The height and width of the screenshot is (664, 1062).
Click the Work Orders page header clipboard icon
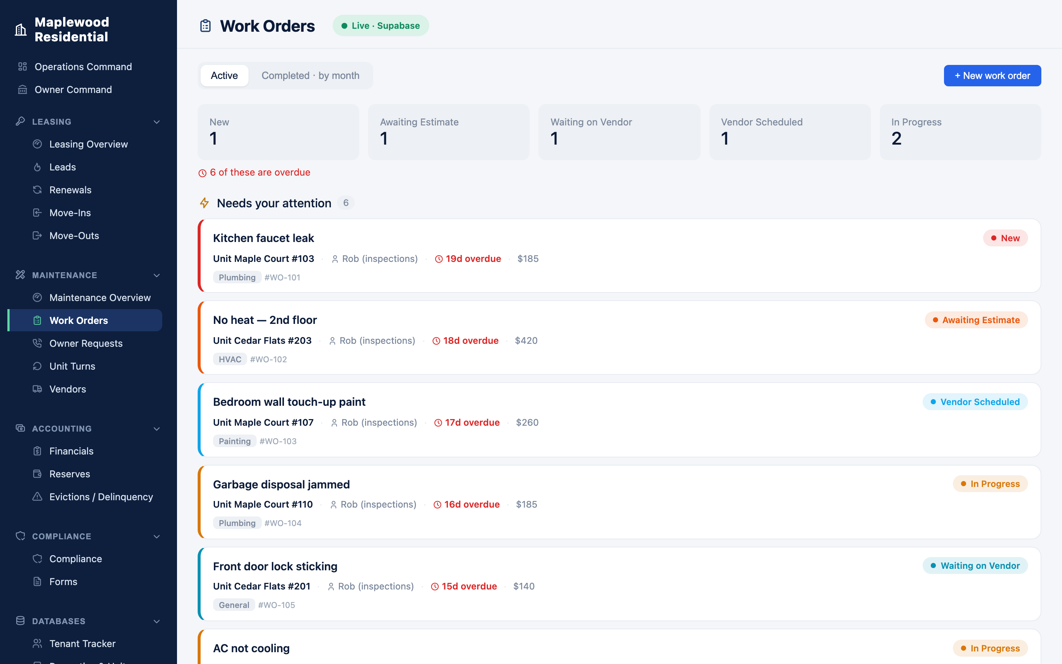205,26
